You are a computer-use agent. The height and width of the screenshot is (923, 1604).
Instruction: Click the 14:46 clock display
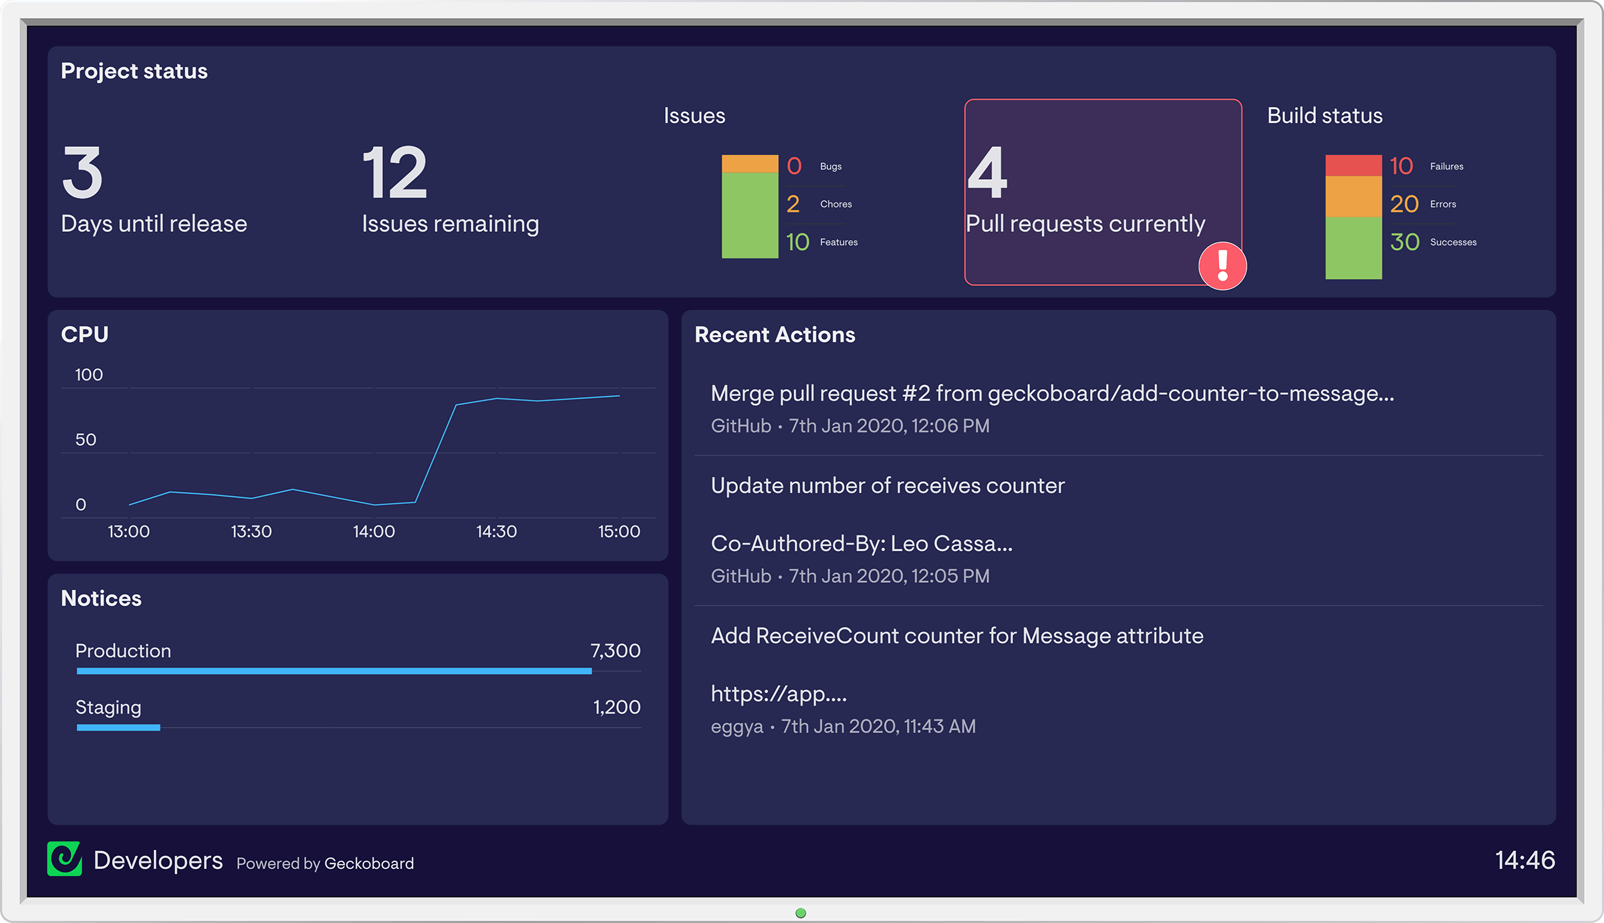(x=1526, y=861)
